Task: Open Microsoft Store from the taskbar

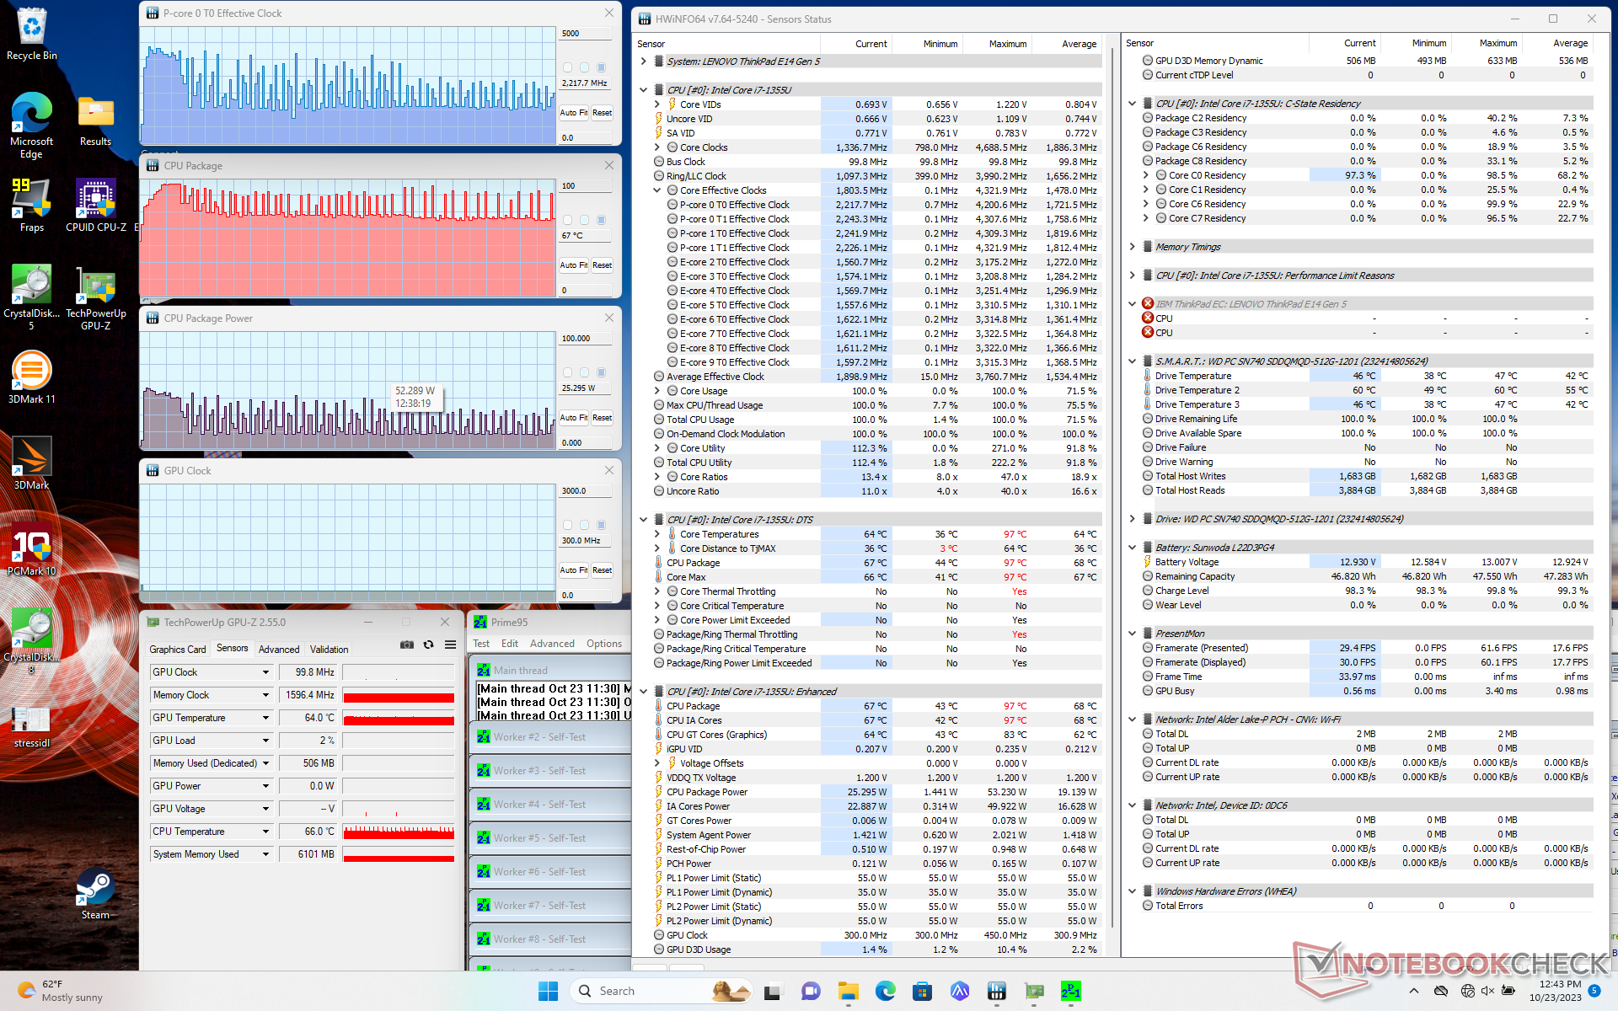Action: (922, 992)
